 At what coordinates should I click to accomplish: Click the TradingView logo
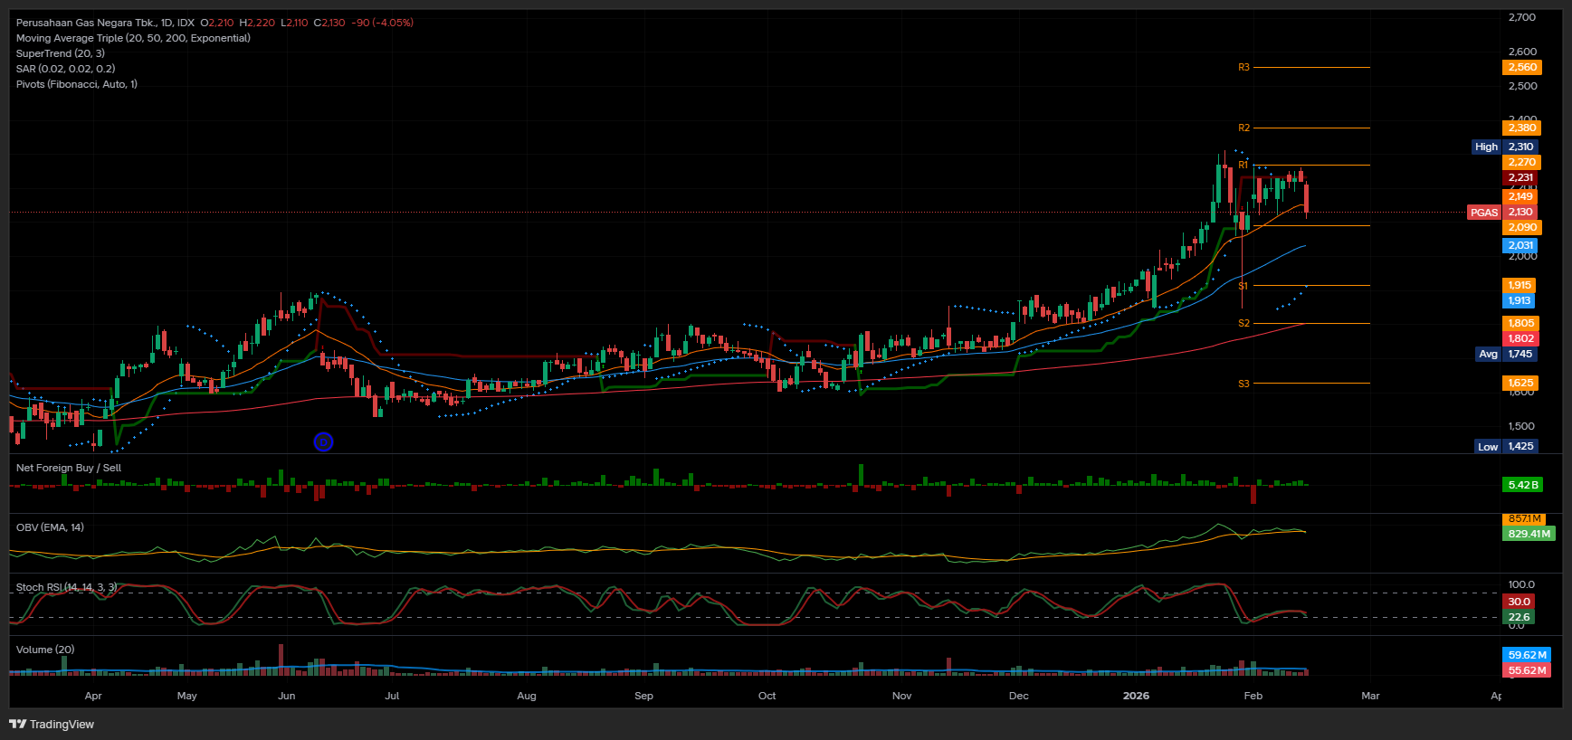(52, 724)
